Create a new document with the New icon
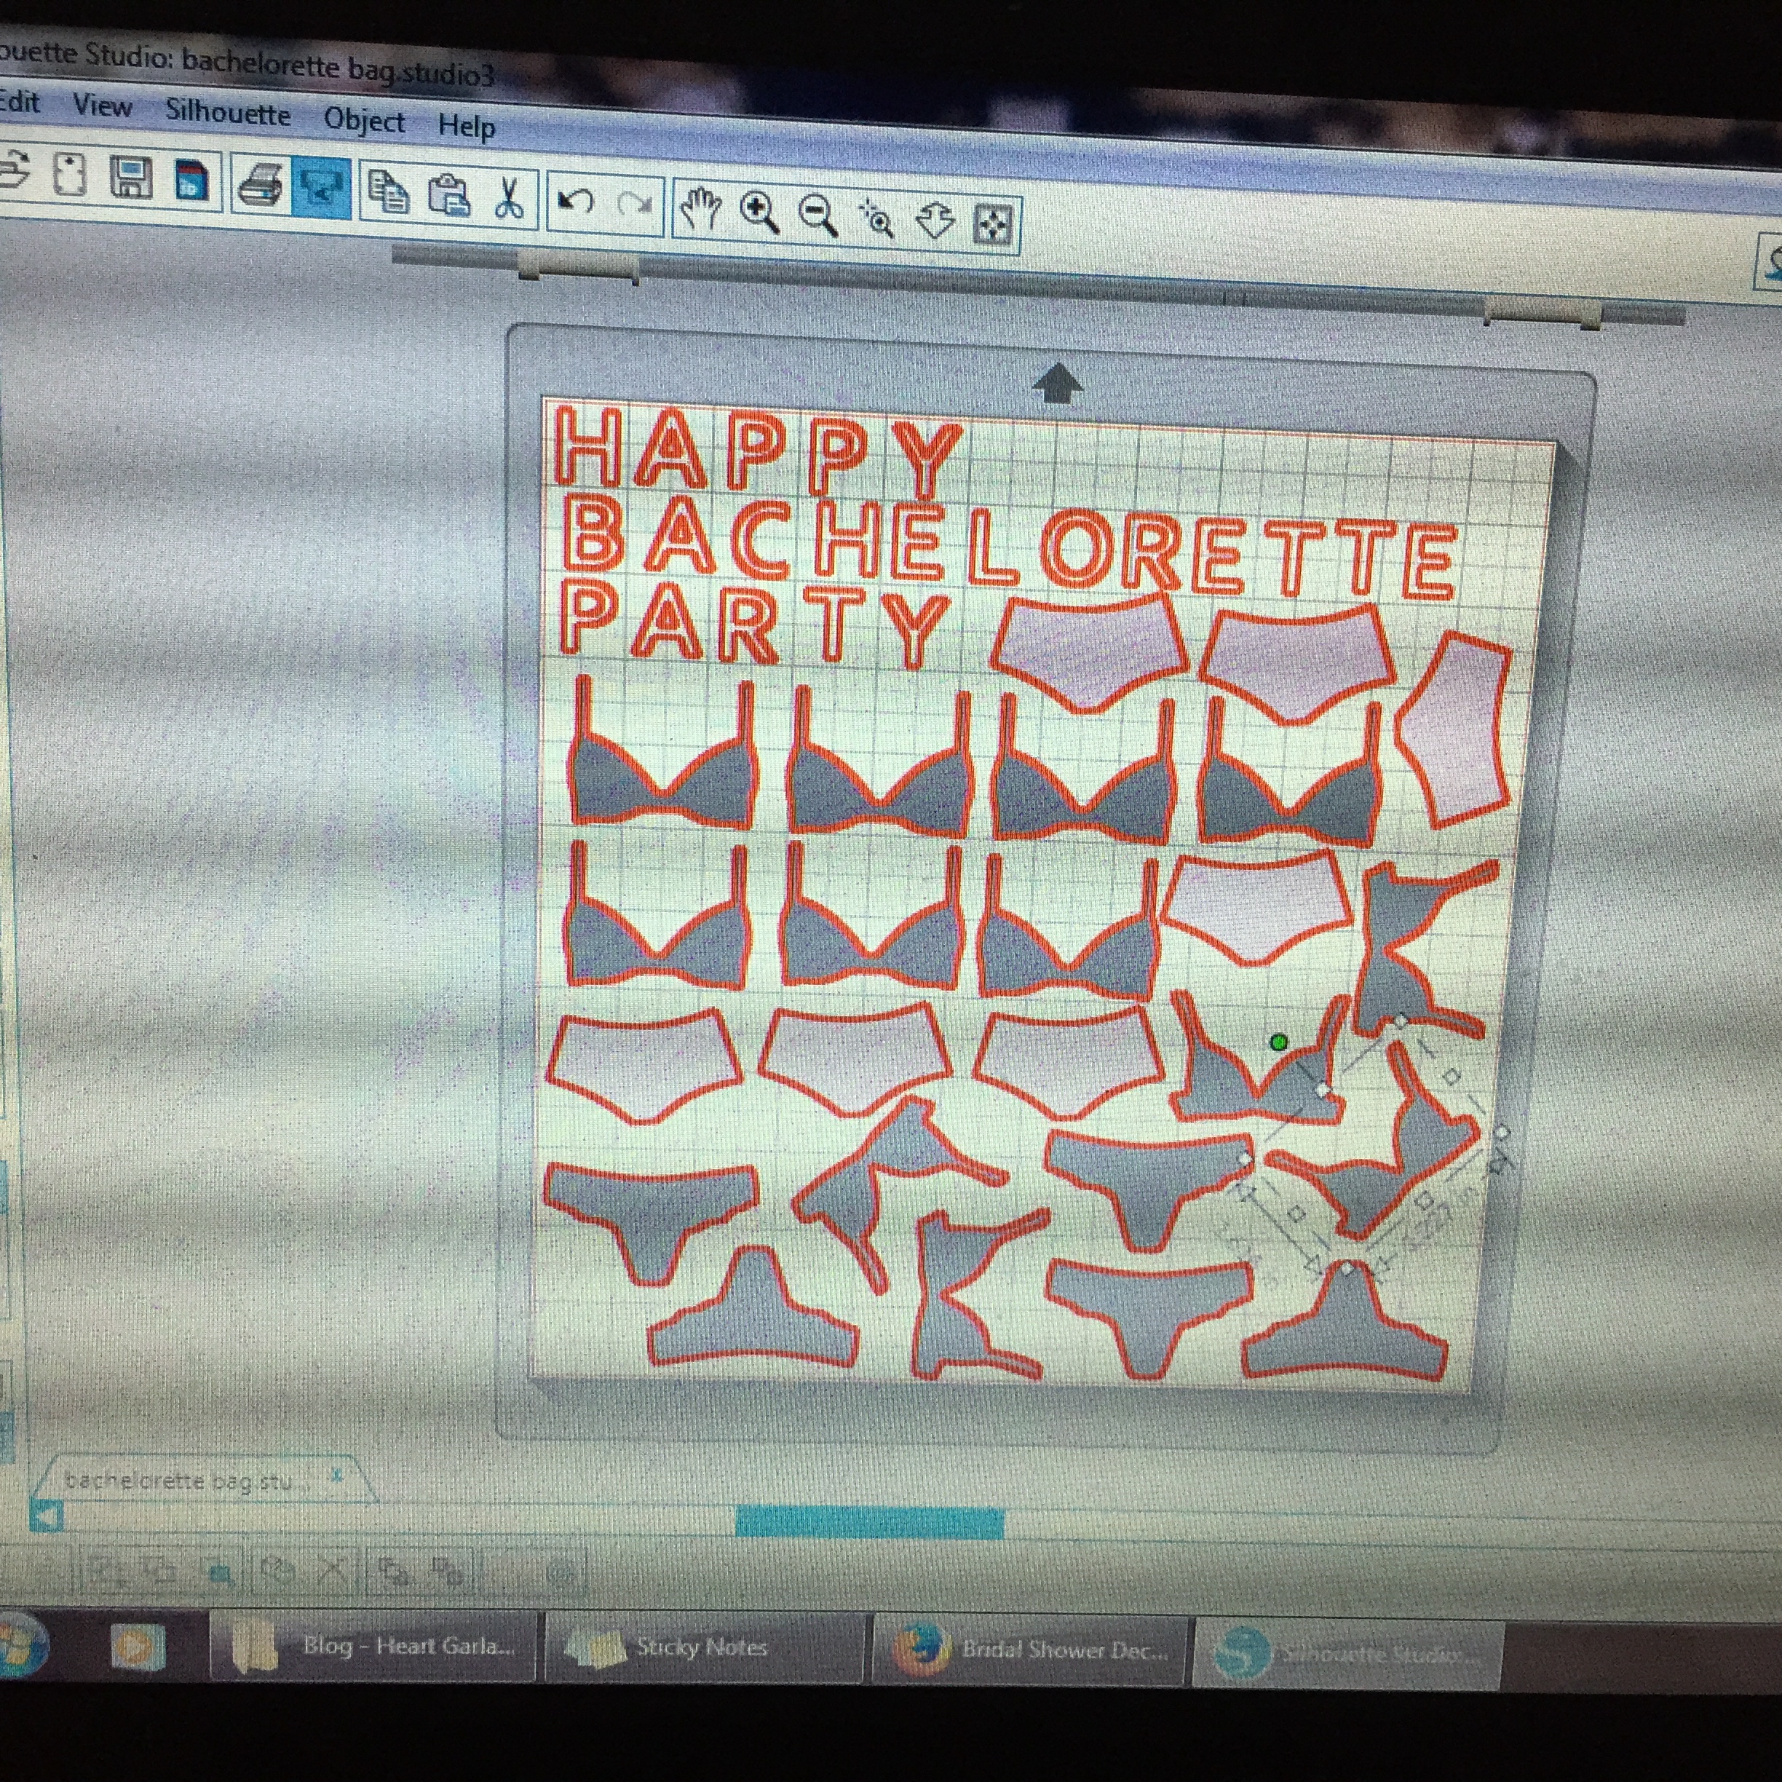 pos(69,173)
